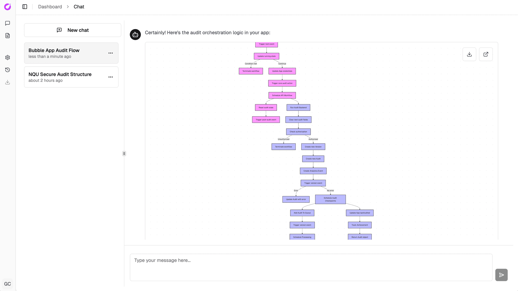The width and height of the screenshot is (518, 291).
Task: Toggle the sidebar visibility panel icon
Action: pos(25,6)
